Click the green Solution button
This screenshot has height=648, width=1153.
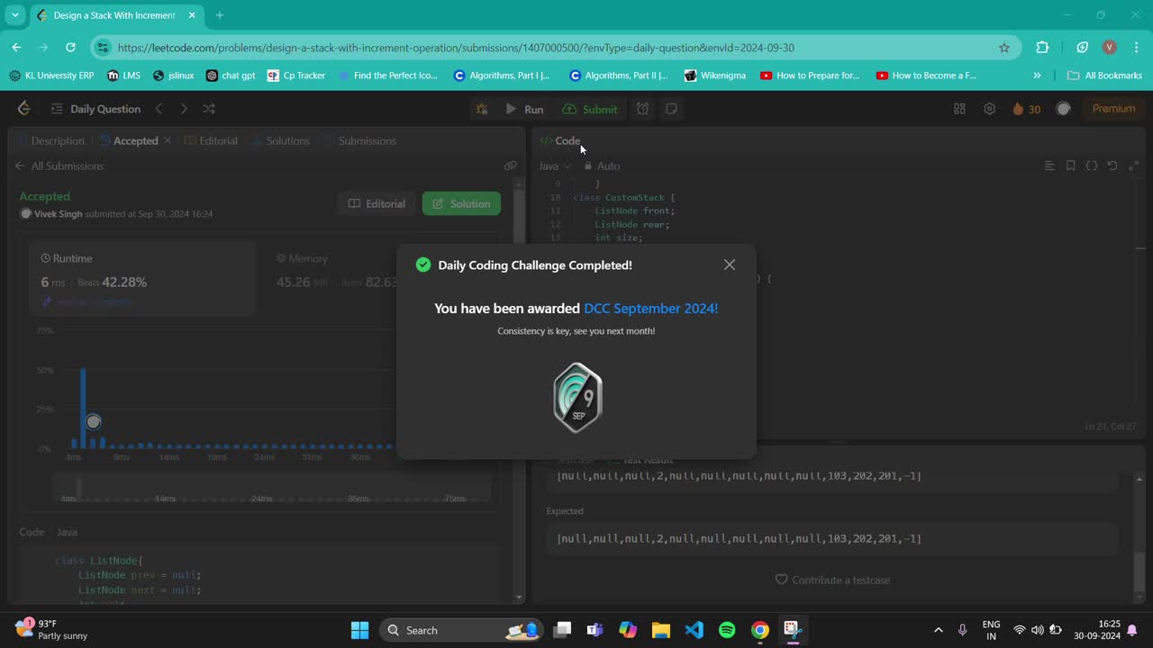click(461, 203)
